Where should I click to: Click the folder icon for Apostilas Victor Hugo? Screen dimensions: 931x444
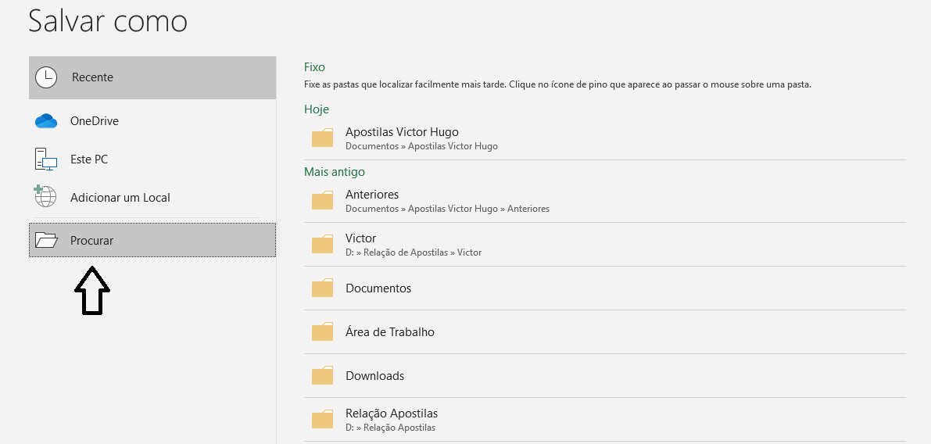click(322, 138)
